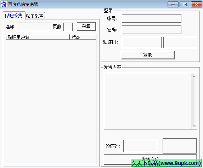The width and height of the screenshot is (203, 168).
Task: Switch to the 贴吧采集 tab
Action: [x=14, y=16]
